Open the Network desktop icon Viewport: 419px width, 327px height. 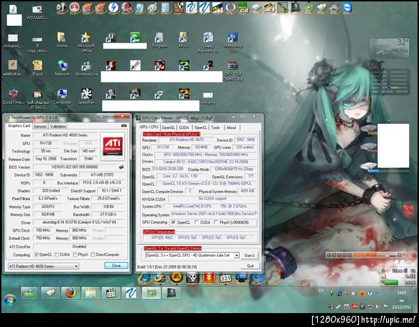(x=61, y=68)
